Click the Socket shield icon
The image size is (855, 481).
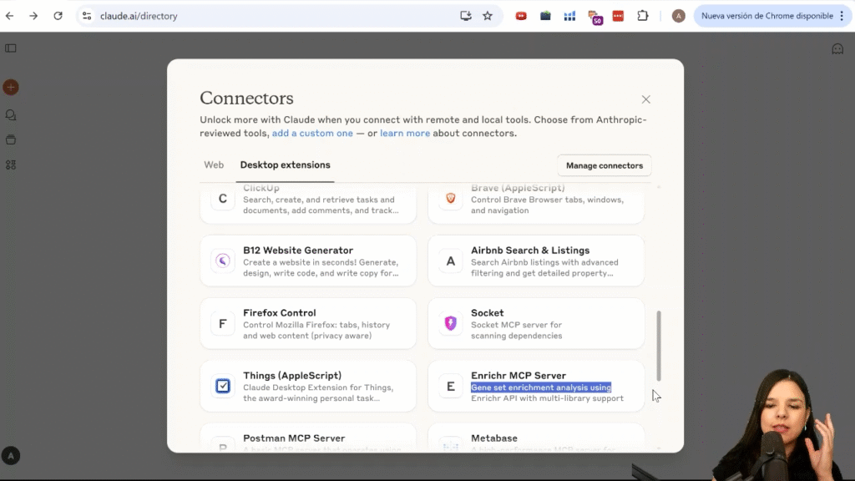[451, 323]
